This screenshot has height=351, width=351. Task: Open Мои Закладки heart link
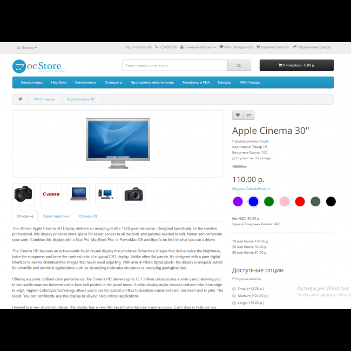(x=236, y=47)
